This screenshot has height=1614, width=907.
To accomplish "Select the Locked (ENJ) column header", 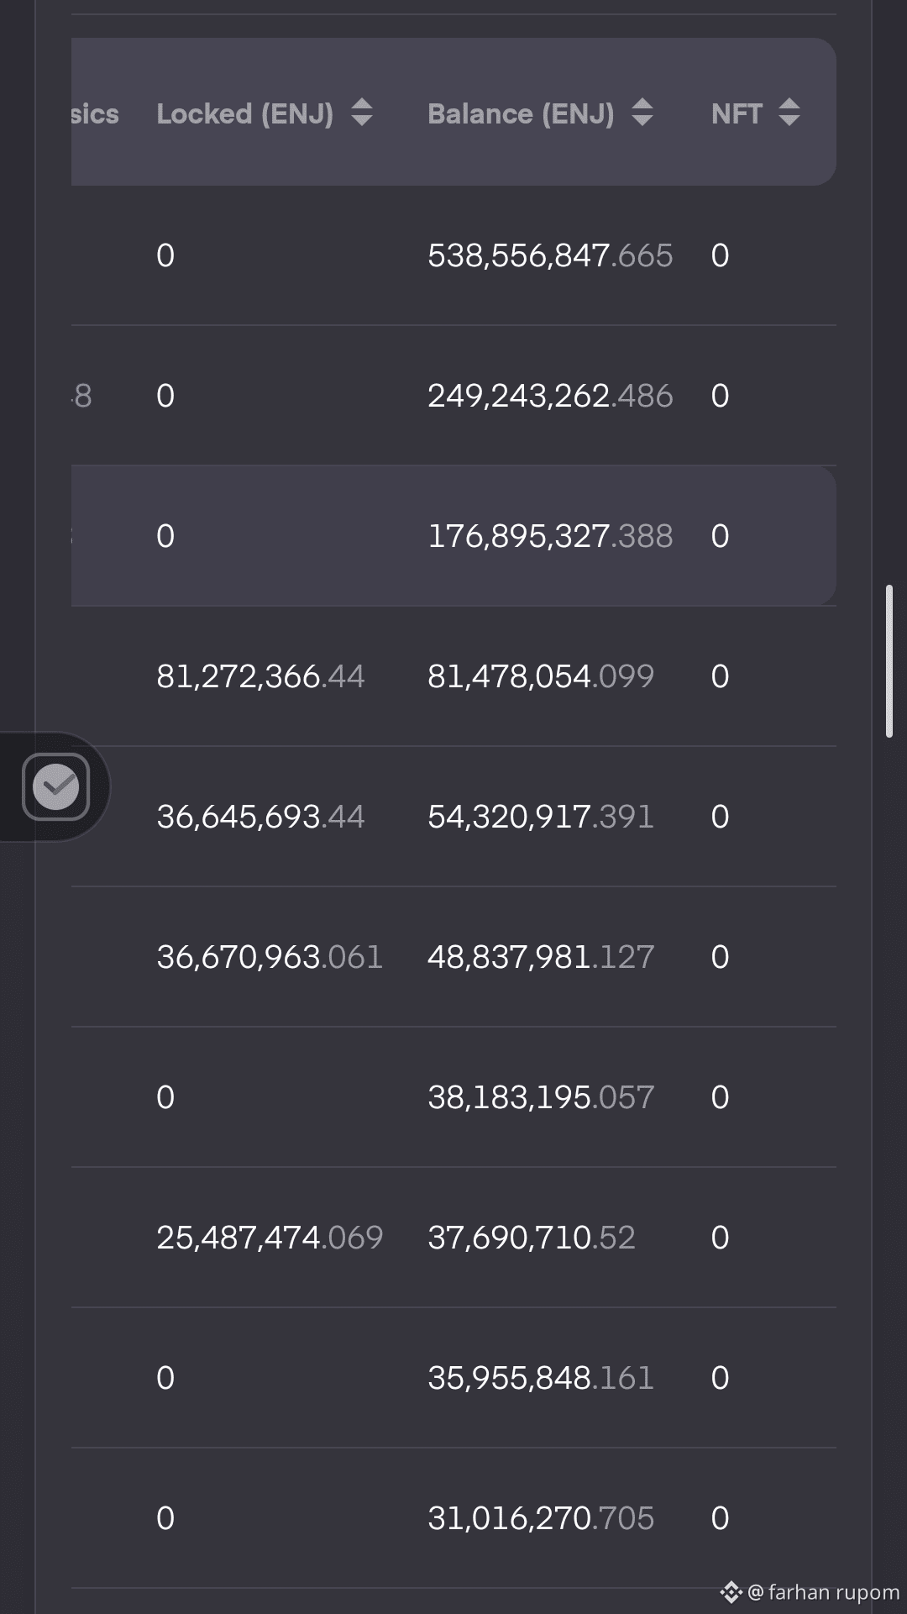I will [245, 113].
